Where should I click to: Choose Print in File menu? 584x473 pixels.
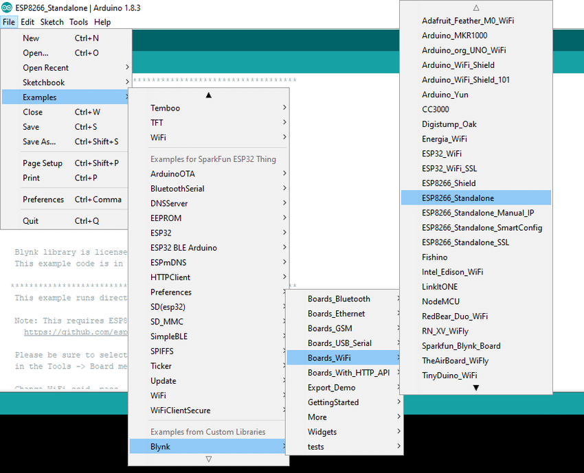pos(65,178)
